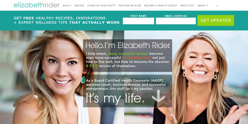This screenshot has width=248, height=124.
Task: Open Clean Up Your Diet page
Action: pos(101,6)
